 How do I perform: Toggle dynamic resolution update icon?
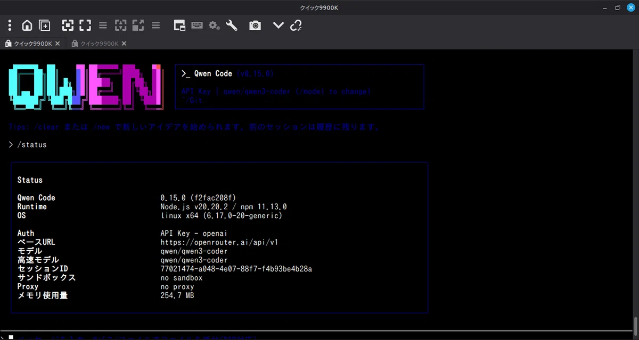[121, 25]
